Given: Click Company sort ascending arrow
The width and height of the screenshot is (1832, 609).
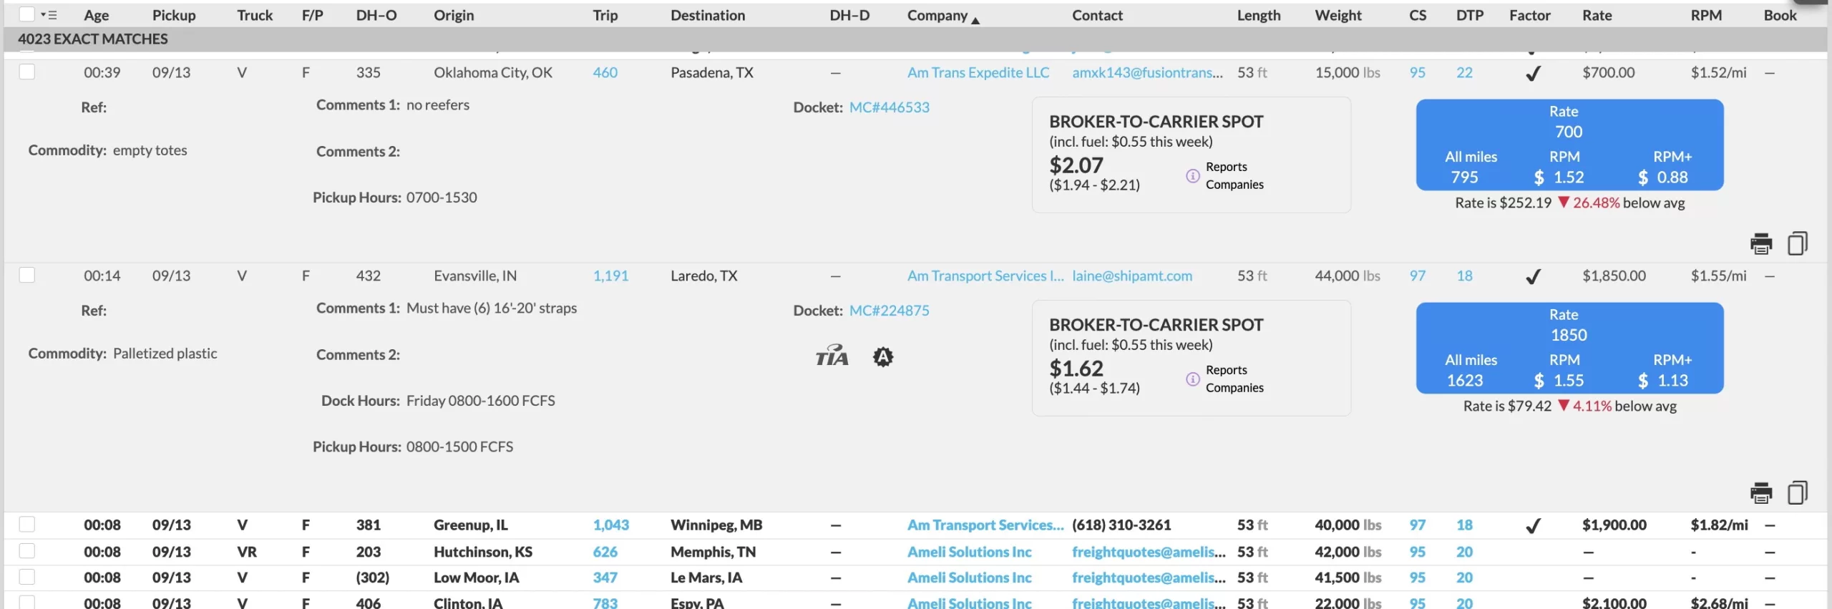Looking at the screenshot, I should point(975,20).
